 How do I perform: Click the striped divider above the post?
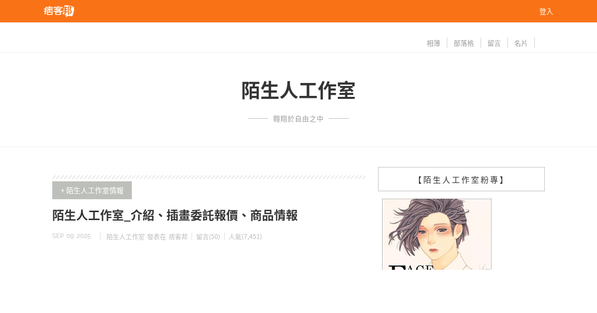209,177
